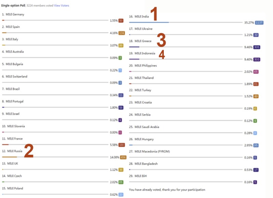This screenshot has height=198, width=273.
Task: Click the MIUI Turkey option
Action: (x=143, y=90)
